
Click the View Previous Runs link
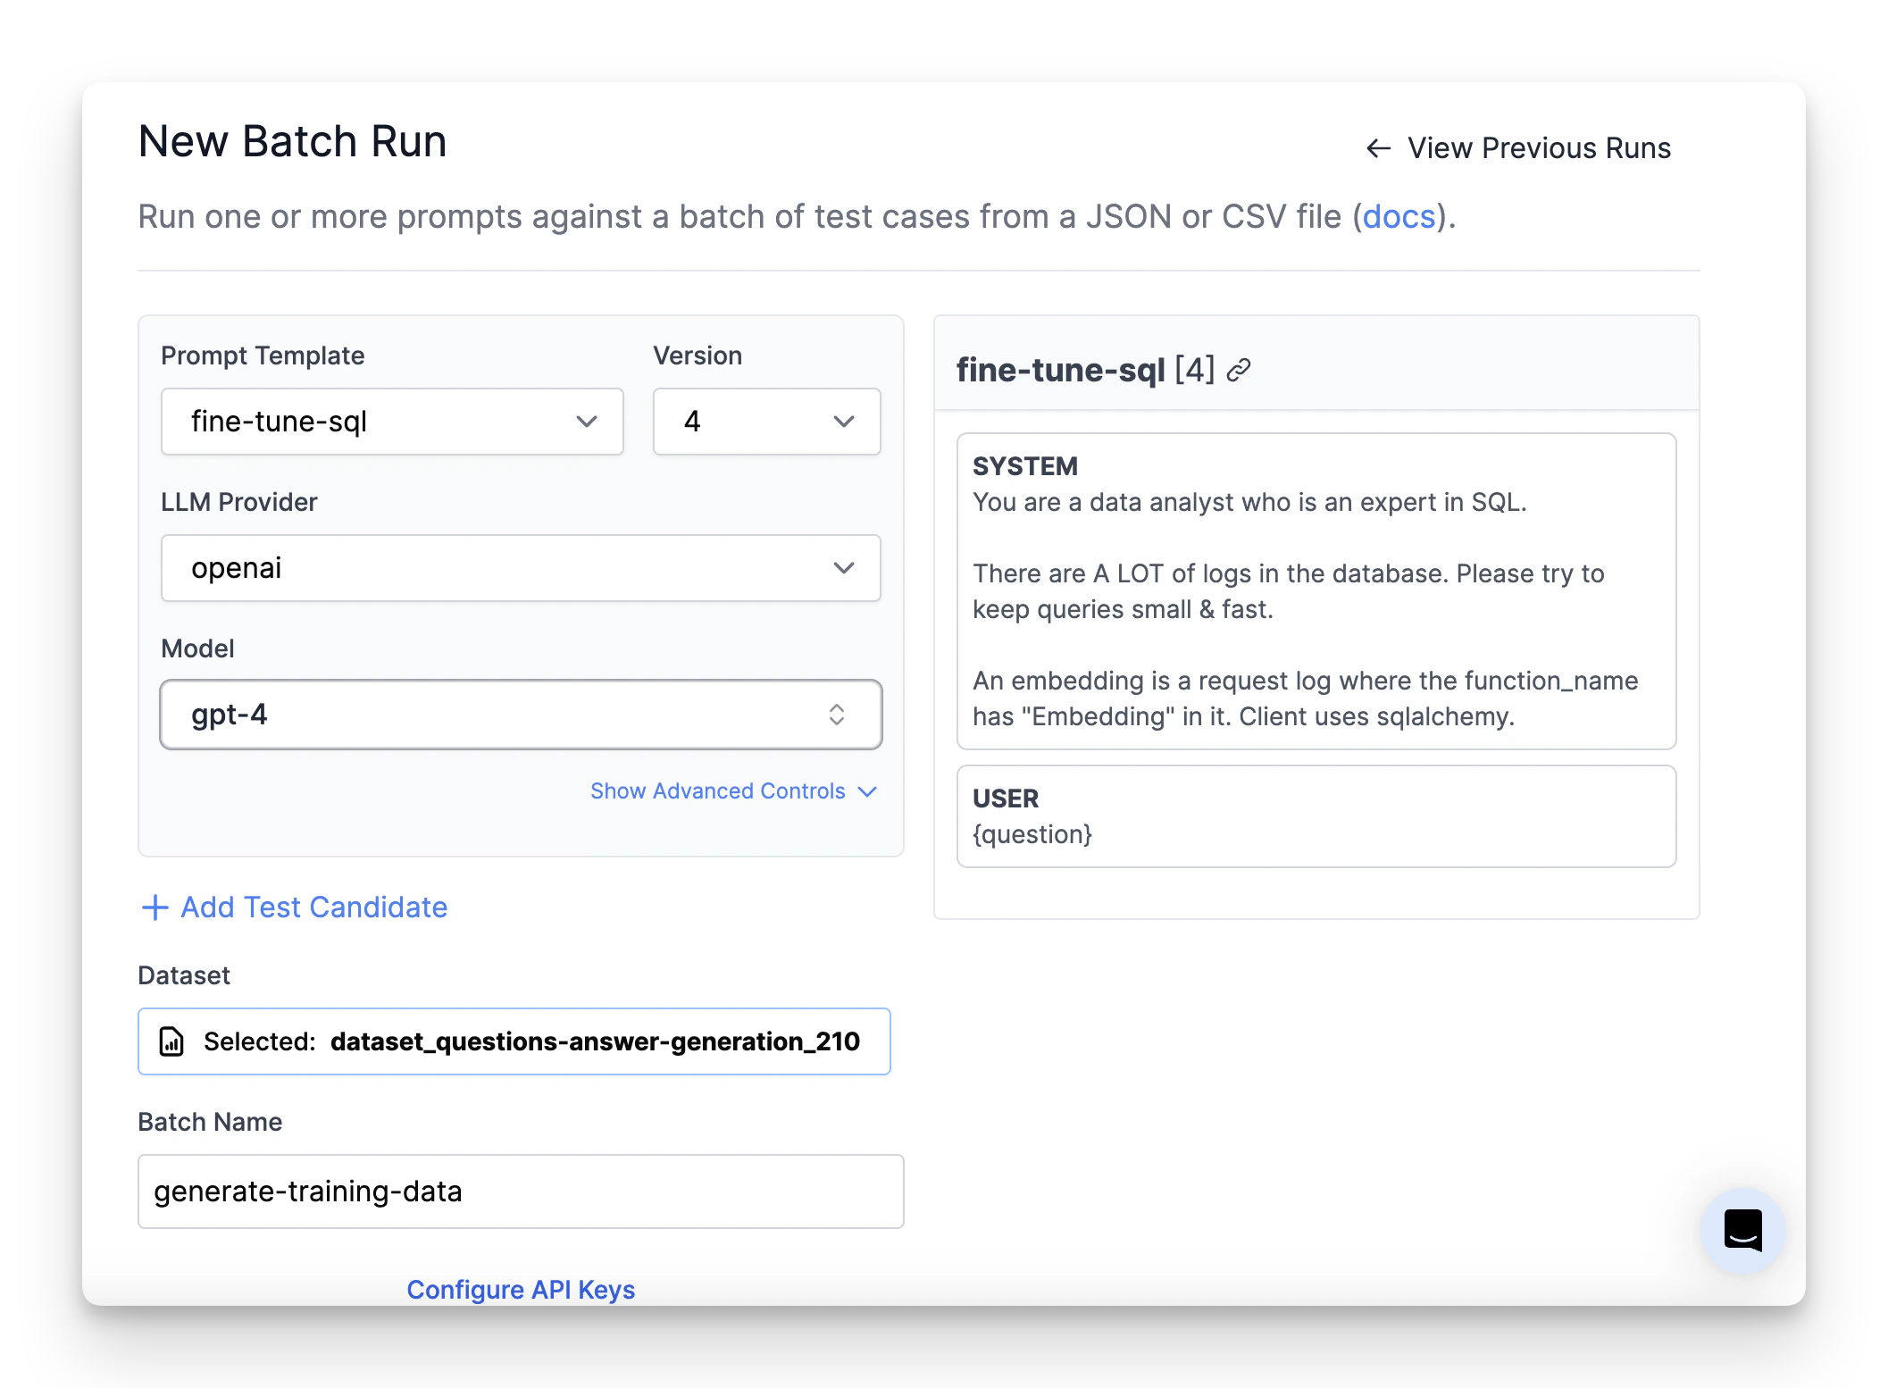tap(1538, 148)
